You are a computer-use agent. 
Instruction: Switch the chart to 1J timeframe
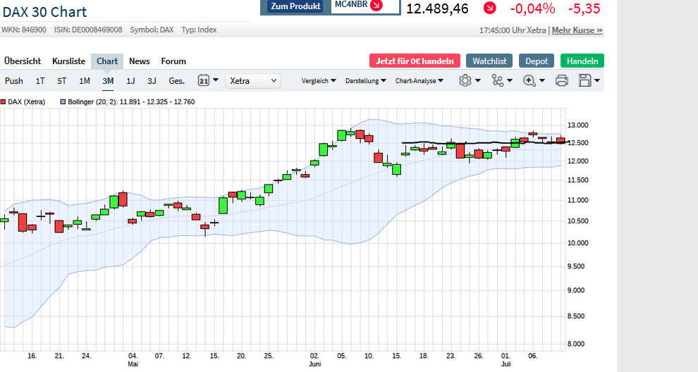[130, 81]
